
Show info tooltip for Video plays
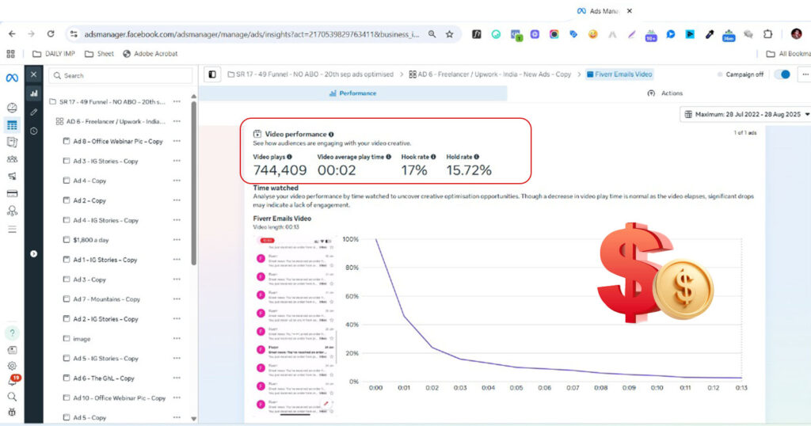289,157
